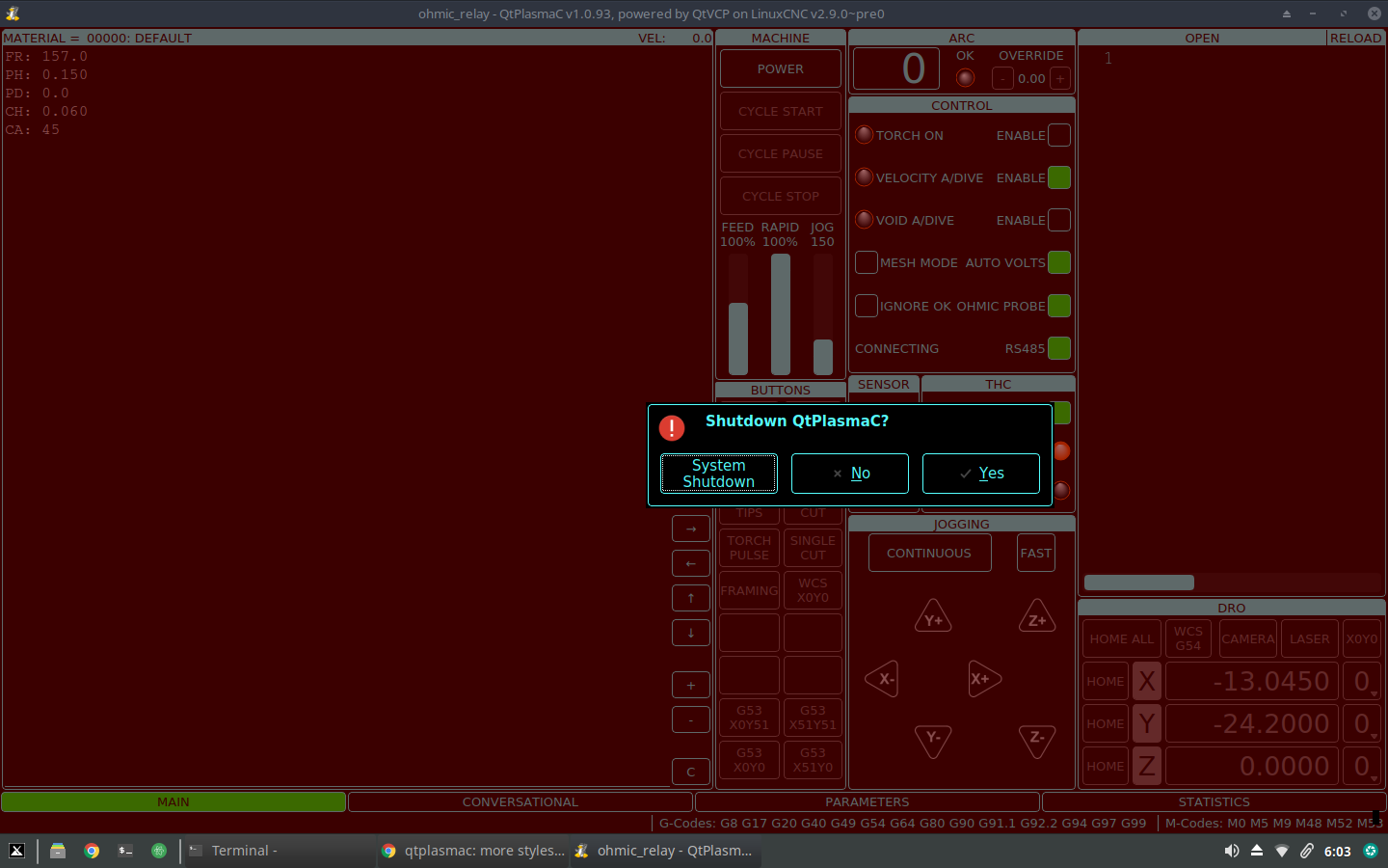This screenshot has width=1388, height=868.
Task: Click LASER button
Action: click(x=1310, y=638)
